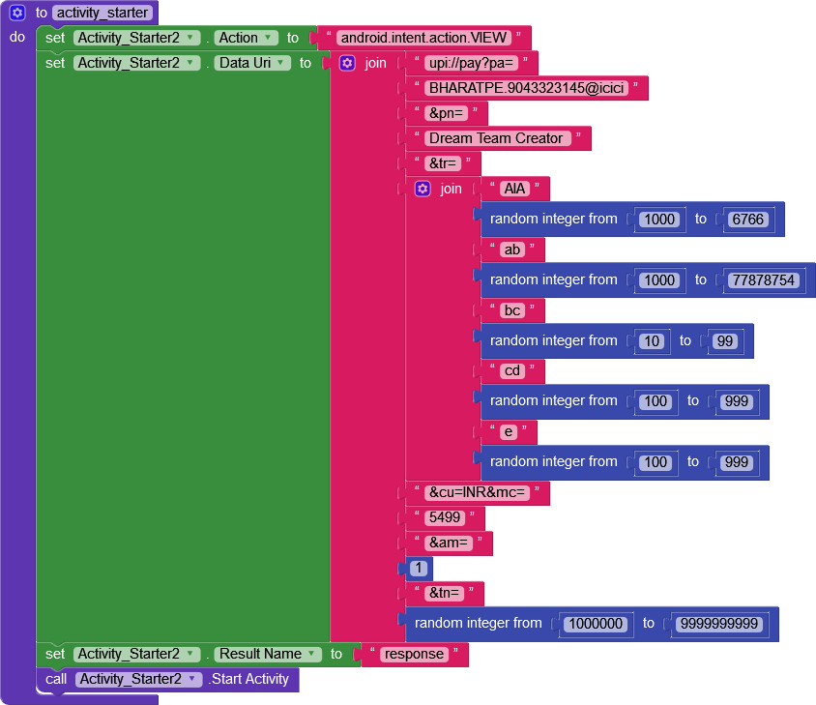Edit the activity_starter procedure name field
Screen dimensions: 816x705
coord(102,12)
